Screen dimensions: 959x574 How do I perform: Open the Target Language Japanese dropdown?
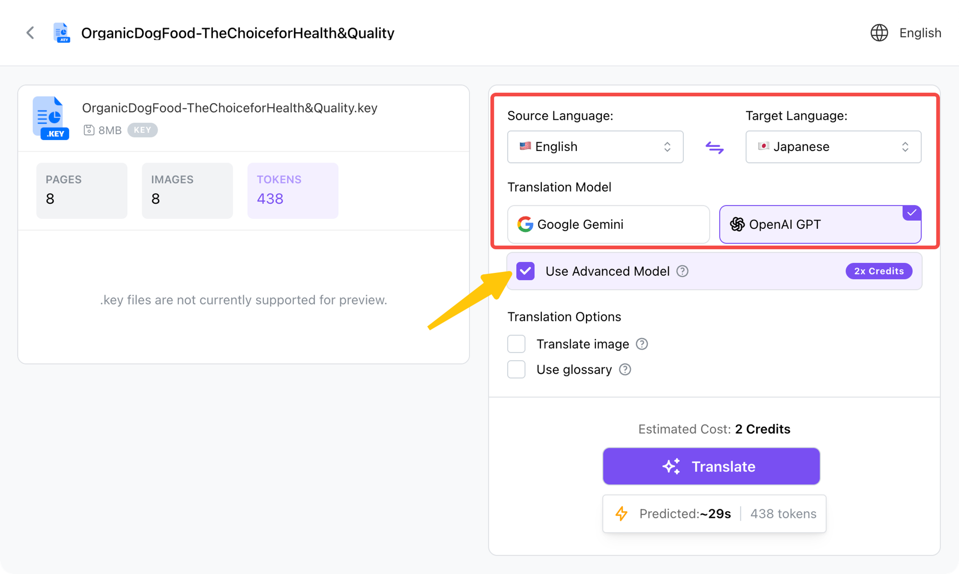point(833,147)
